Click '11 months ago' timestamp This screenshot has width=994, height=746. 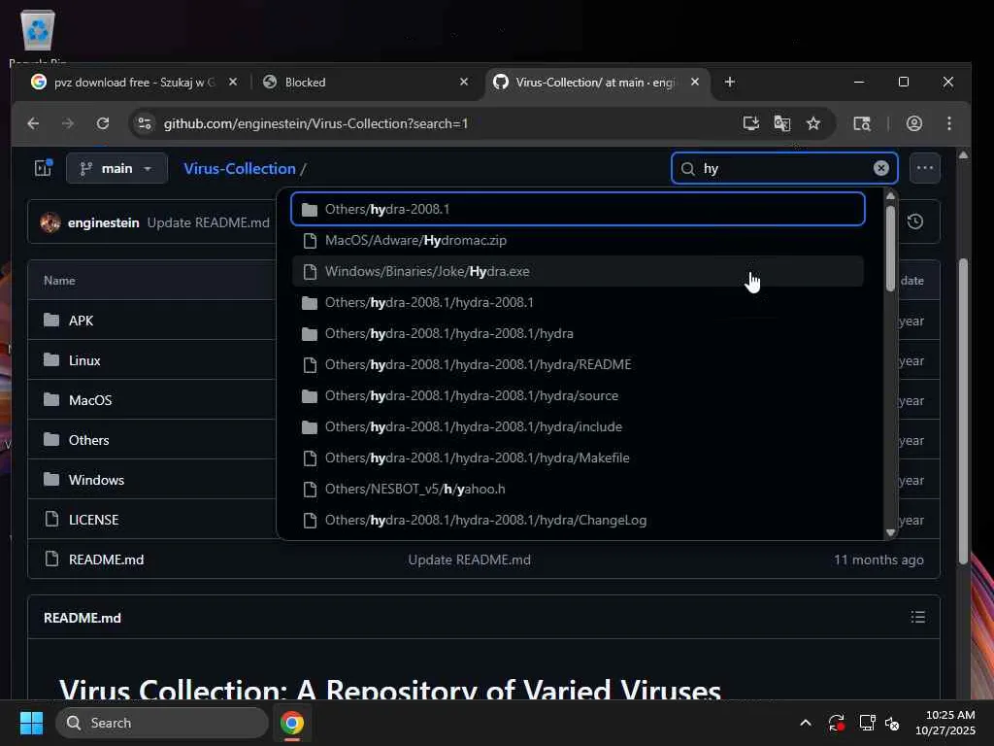(878, 559)
